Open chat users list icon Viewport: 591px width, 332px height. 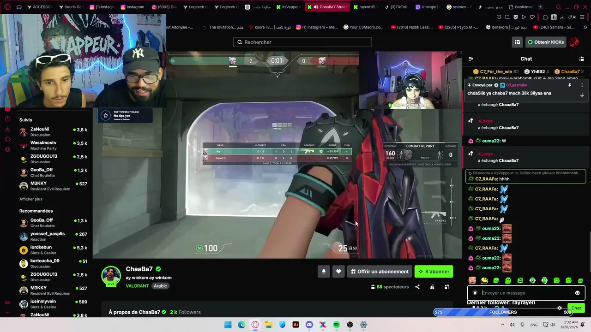click(x=582, y=59)
